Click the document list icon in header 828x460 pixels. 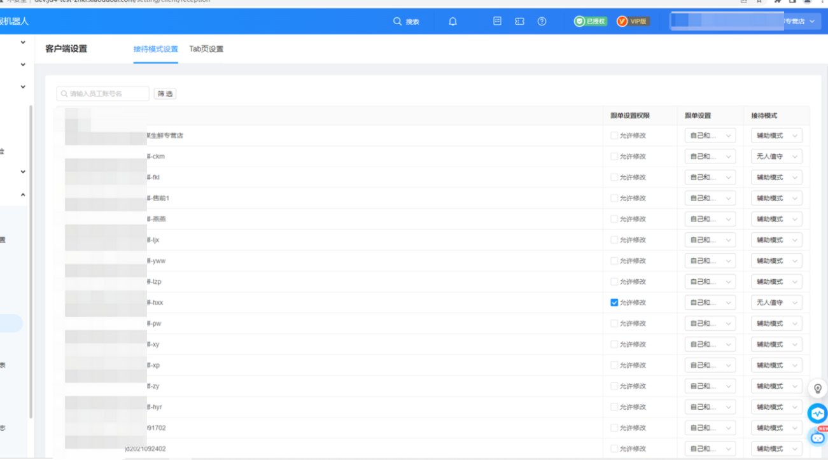click(498, 21)
